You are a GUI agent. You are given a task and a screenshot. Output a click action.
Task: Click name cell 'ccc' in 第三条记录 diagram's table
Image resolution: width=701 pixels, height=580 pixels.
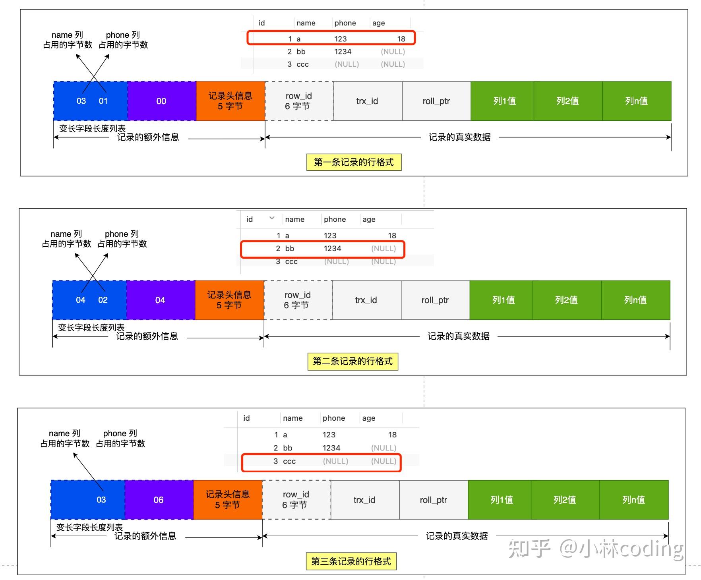[289, 461]
